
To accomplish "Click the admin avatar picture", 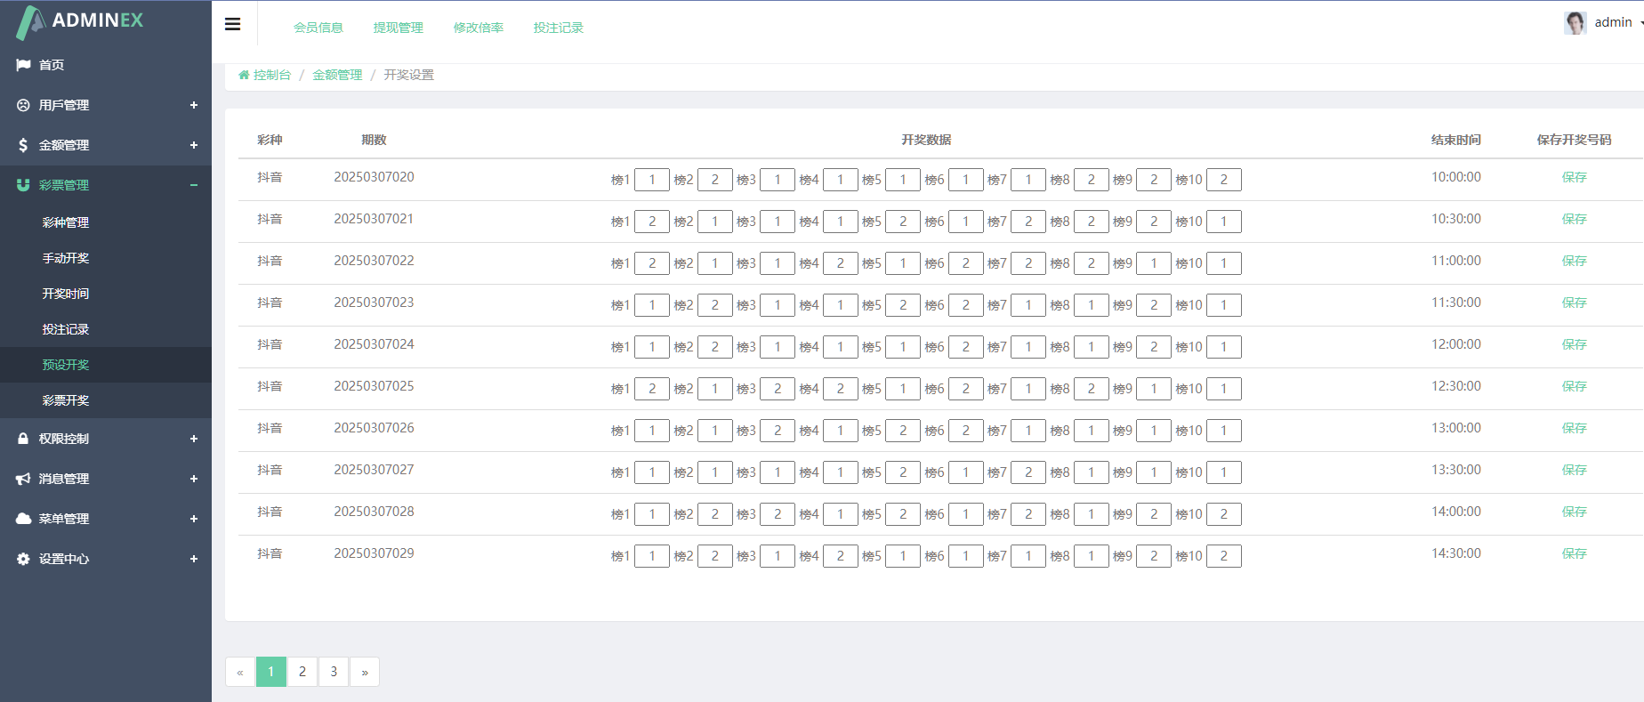I will pos(1575,23).
